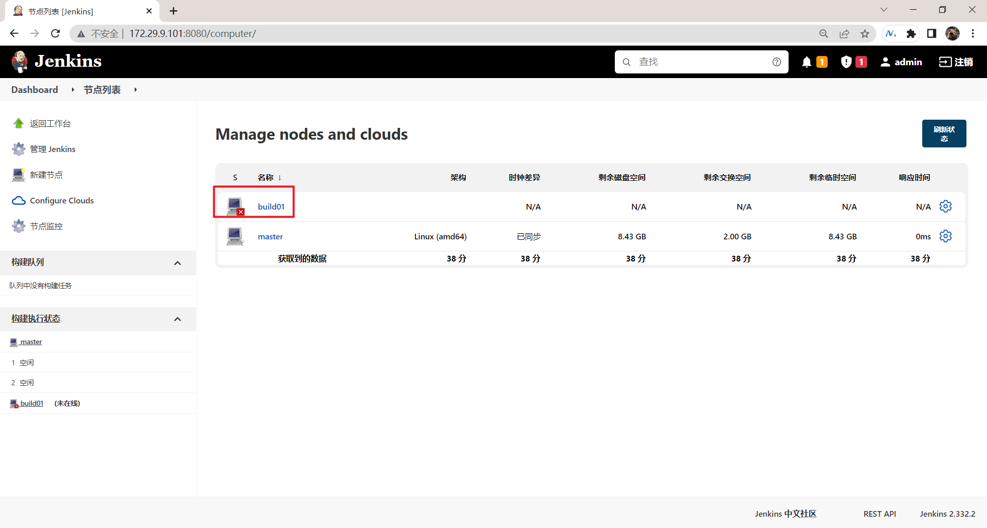Image resolution: width=987 pixels, height=528 pixels.
Task: Open Configure Clouds in sidebar
Action: [x=62, y=200]
